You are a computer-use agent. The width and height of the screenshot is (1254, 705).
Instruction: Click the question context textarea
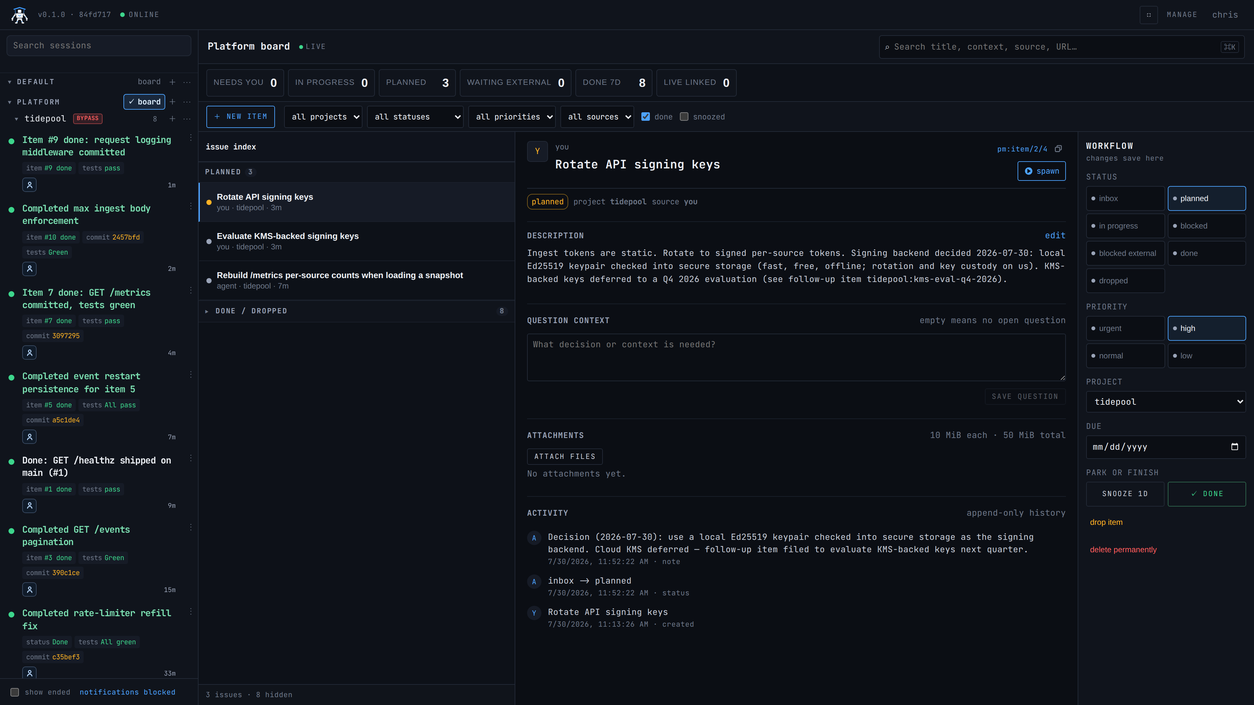click(796, 357)
